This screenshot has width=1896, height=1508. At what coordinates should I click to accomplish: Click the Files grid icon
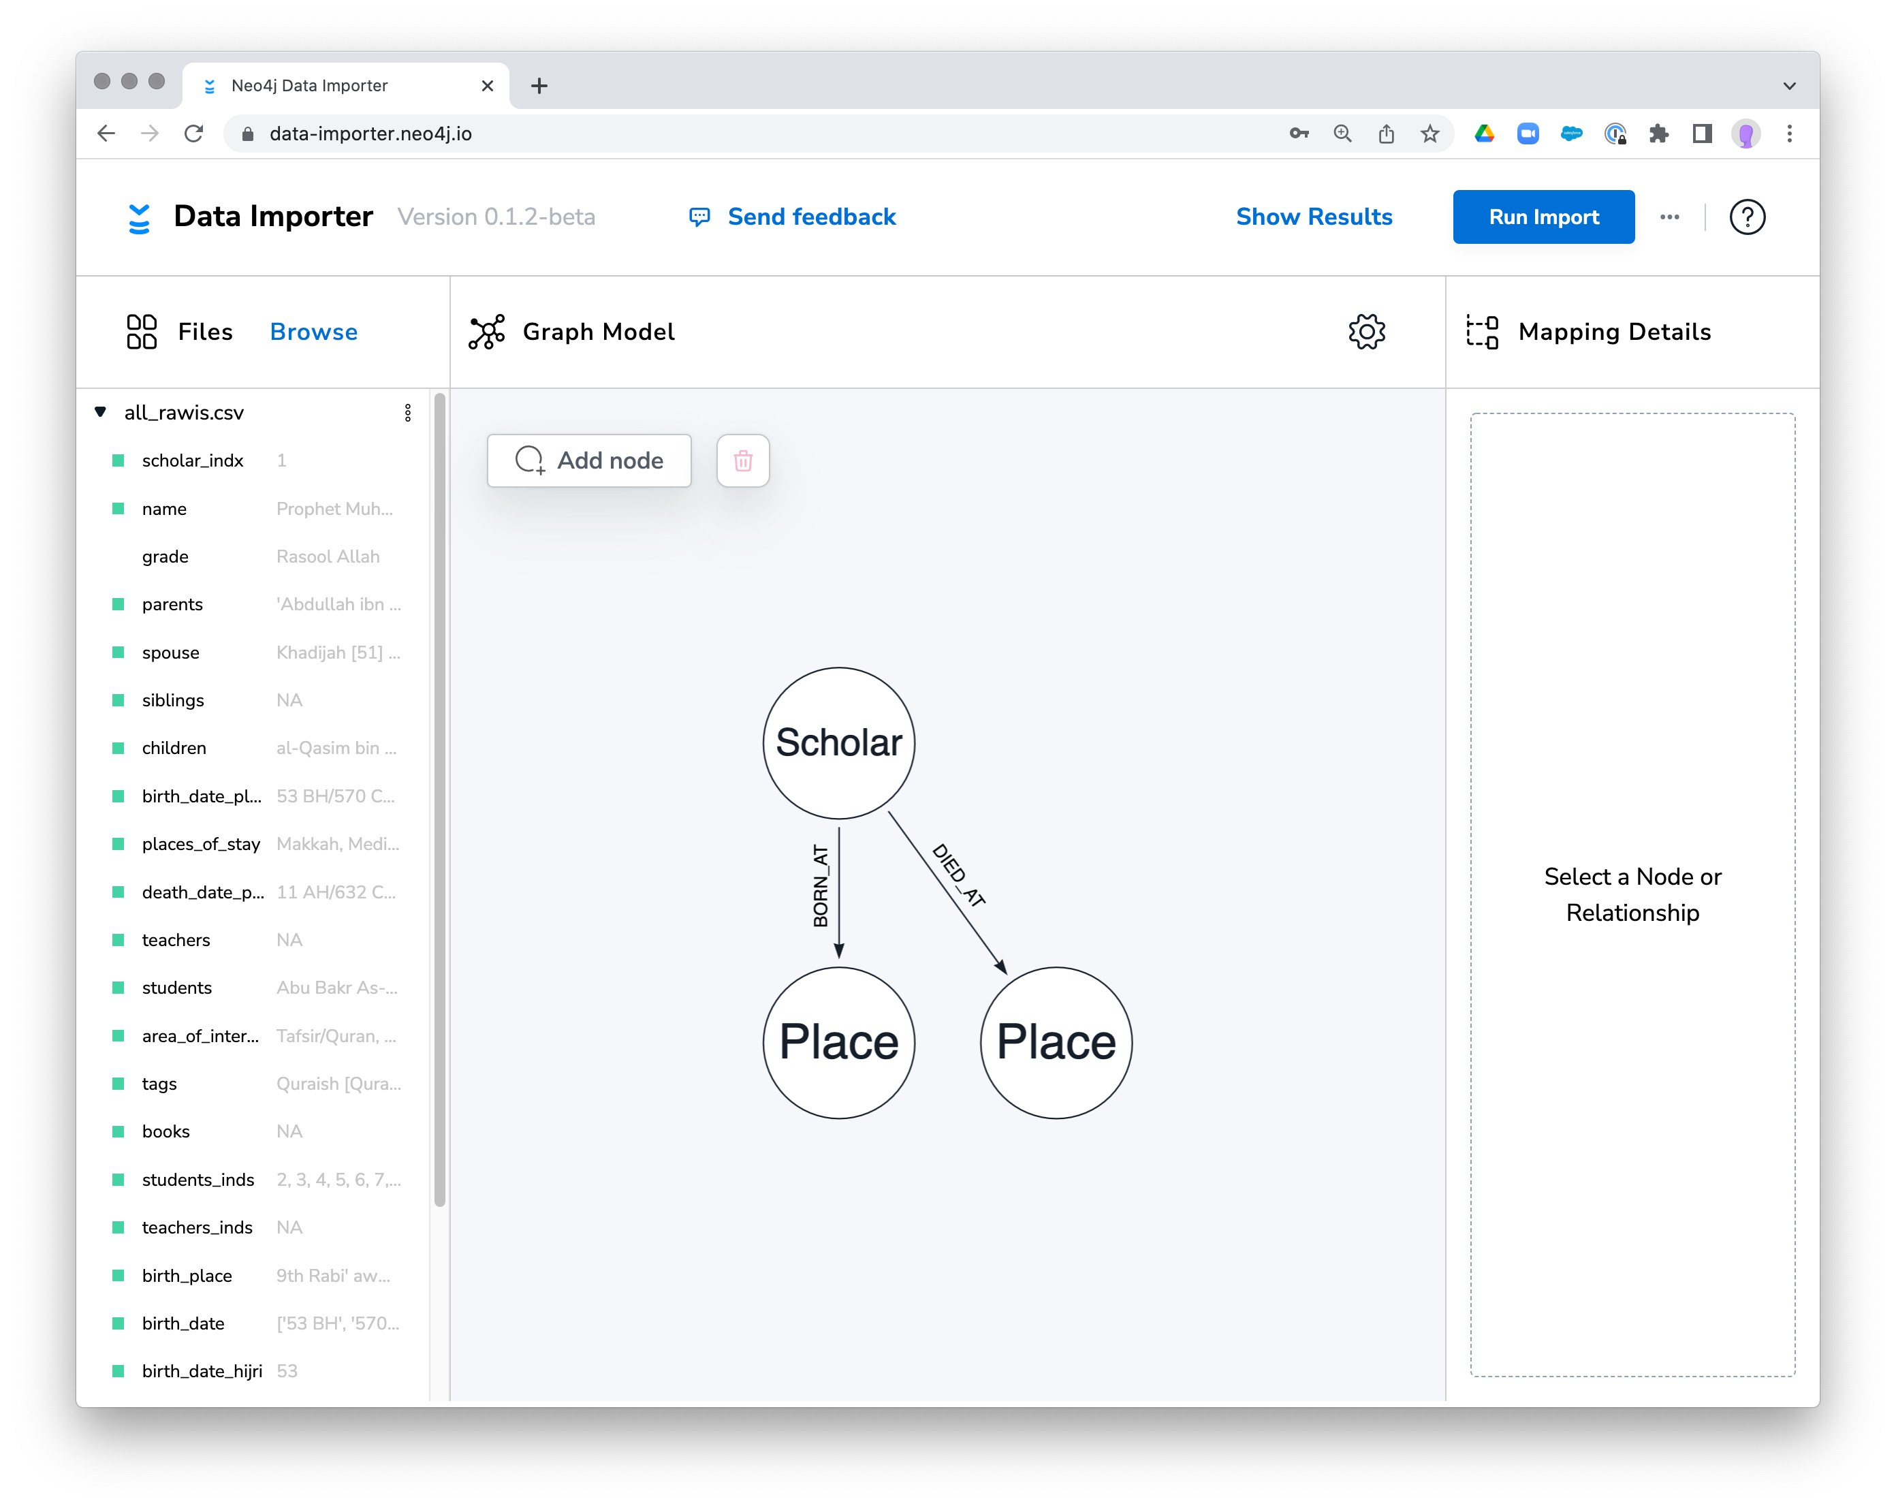142,332
